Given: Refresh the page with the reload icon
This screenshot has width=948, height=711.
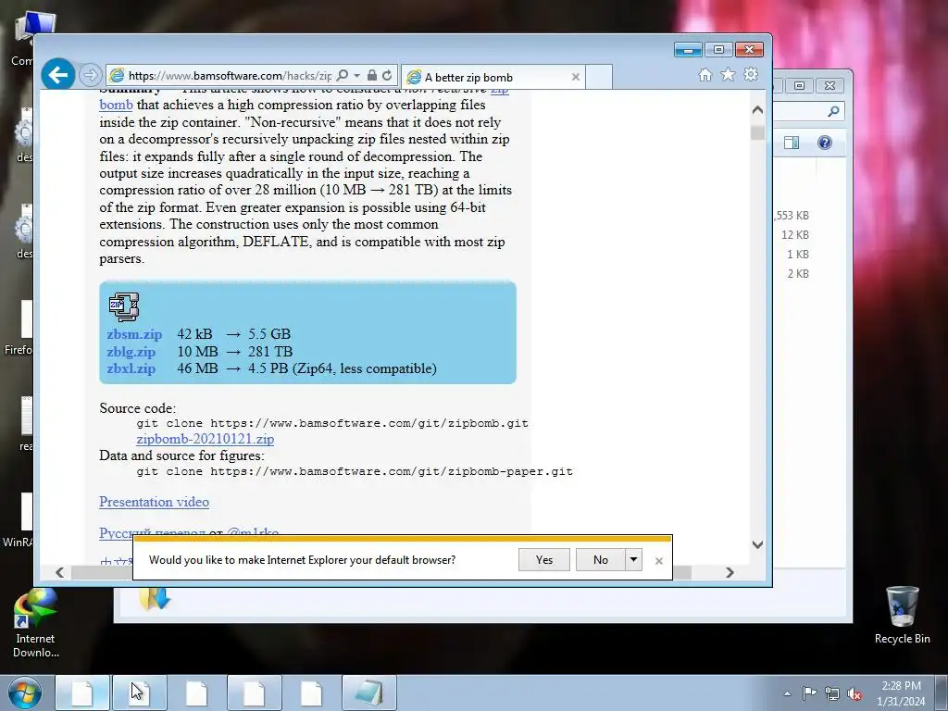Looking at the screenshot, I should point(387,76).
